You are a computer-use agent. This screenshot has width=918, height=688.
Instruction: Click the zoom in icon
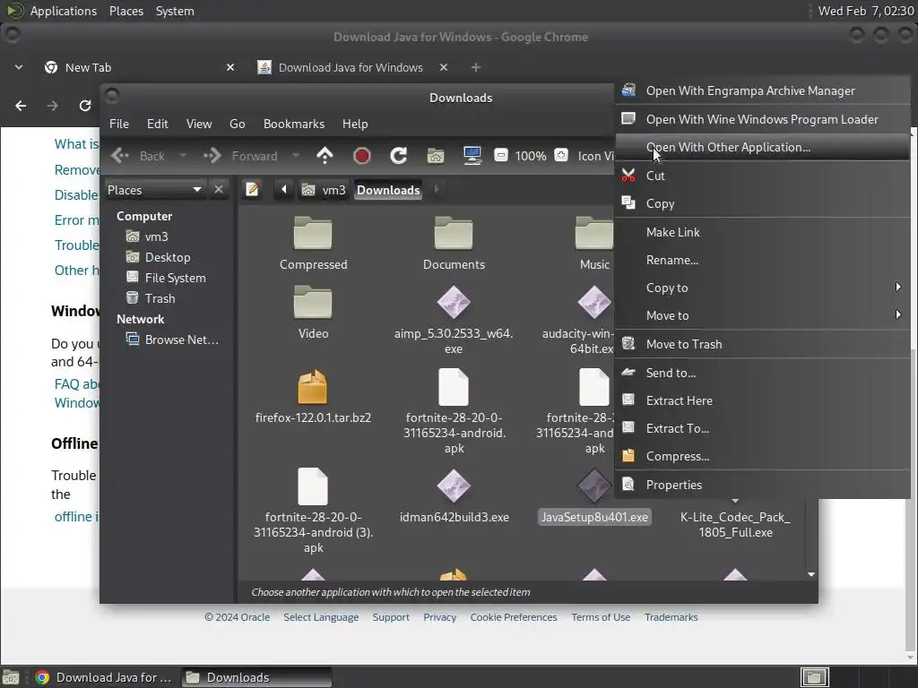point(561,155)
